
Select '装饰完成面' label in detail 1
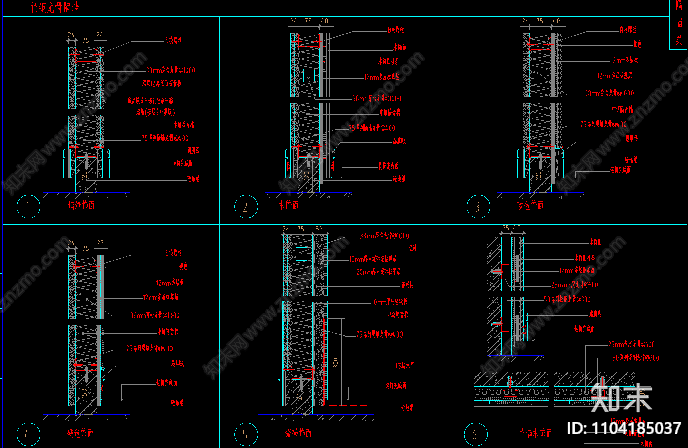click(182, 164)
